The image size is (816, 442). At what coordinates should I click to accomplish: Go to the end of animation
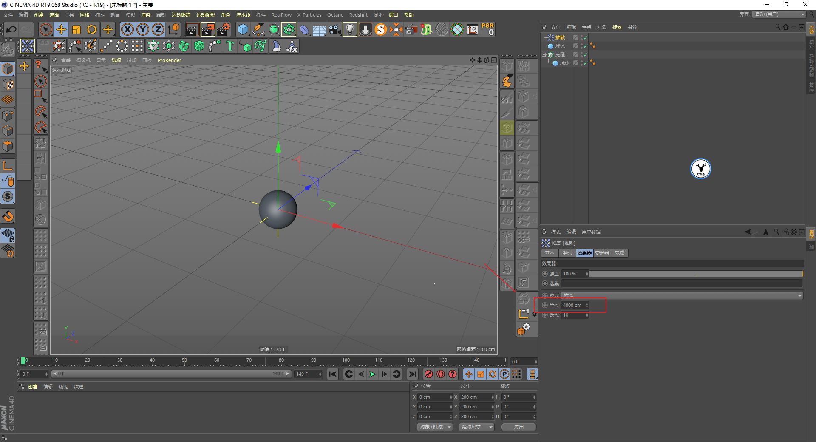click(x=412, y=374)
